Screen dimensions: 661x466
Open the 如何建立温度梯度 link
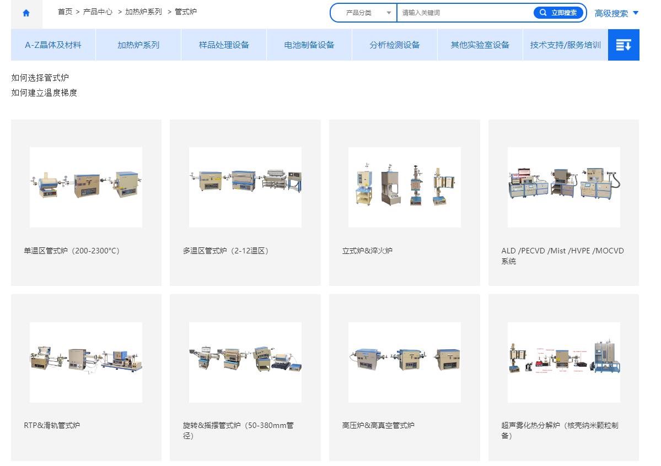(x=44, y=93)
